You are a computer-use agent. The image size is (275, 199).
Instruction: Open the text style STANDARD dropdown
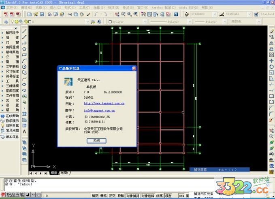pos(215,14)
